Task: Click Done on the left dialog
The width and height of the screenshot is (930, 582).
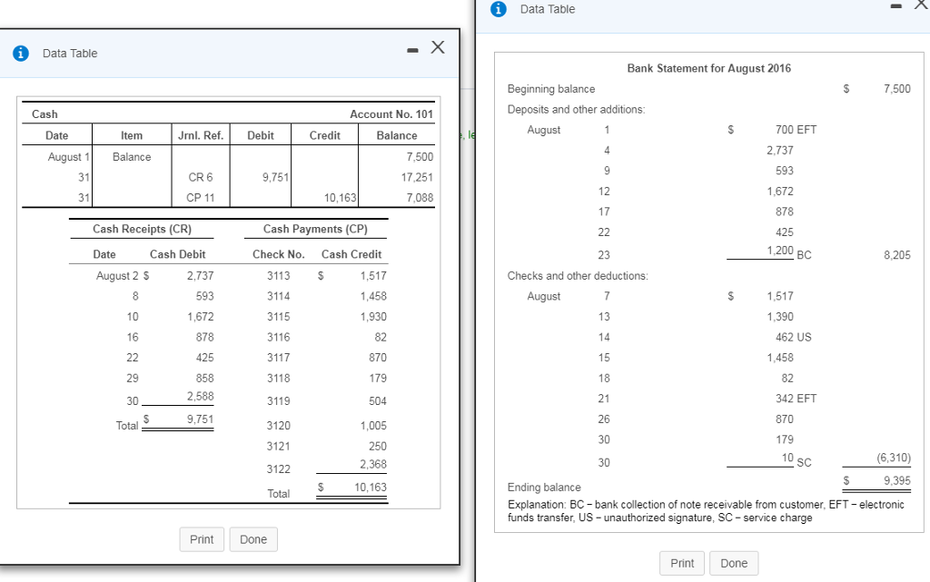Action: point(253,538)
